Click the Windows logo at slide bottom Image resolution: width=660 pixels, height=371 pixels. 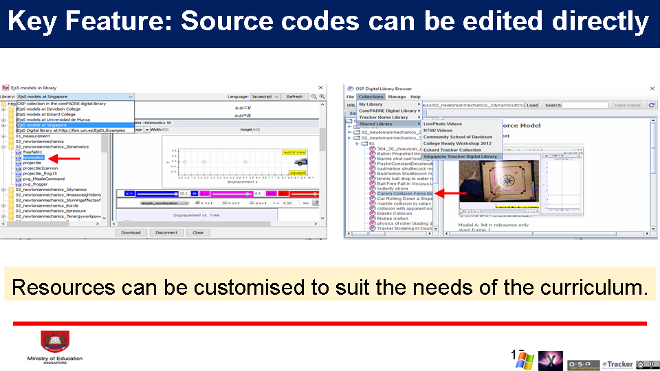click(x=525, y=361)
